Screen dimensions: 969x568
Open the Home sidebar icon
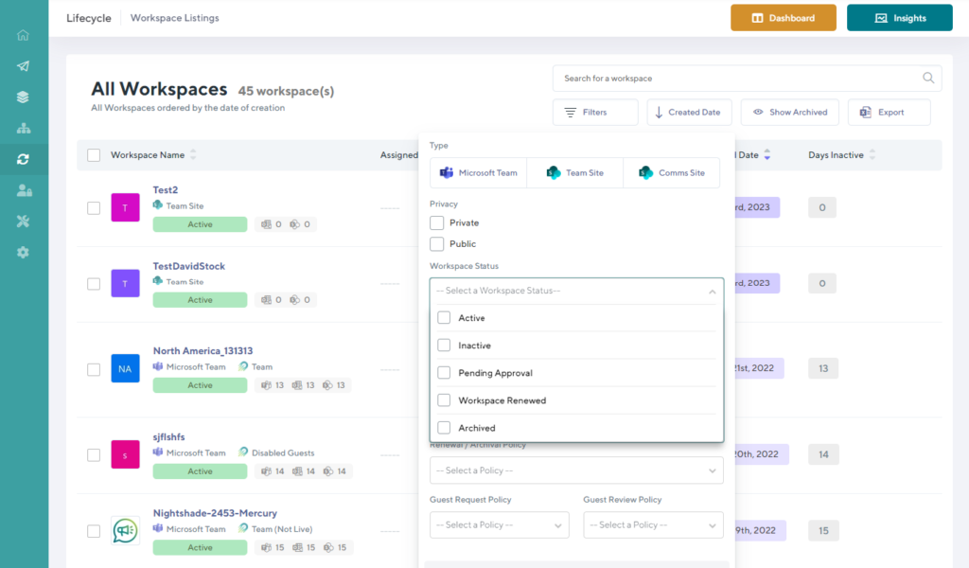pyautogui.click(x=24, y=34)
